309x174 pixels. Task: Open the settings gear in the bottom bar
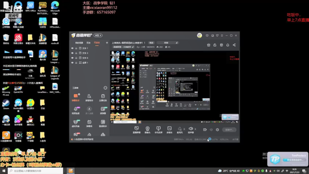217,130
